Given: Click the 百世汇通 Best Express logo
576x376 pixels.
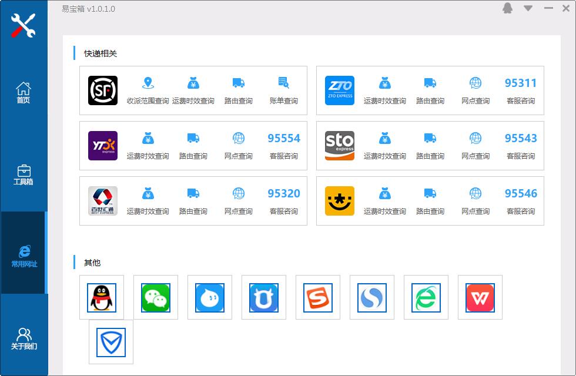Looking at the screenshot, I should point(103,201).
